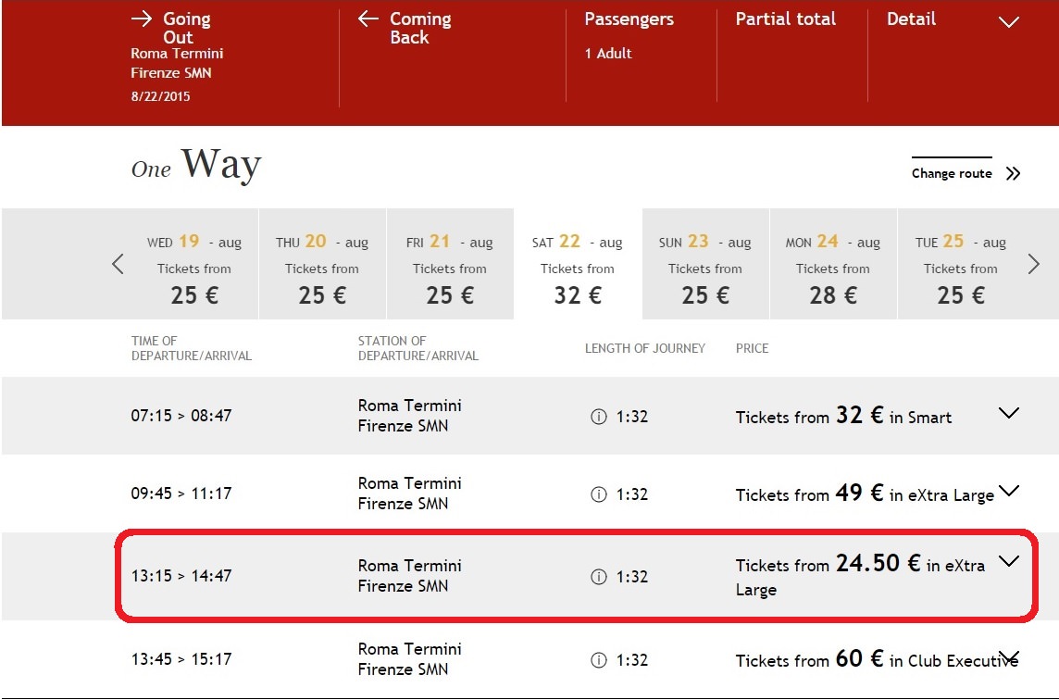Open the journey info icon for 13:15

tap(598, 576)
